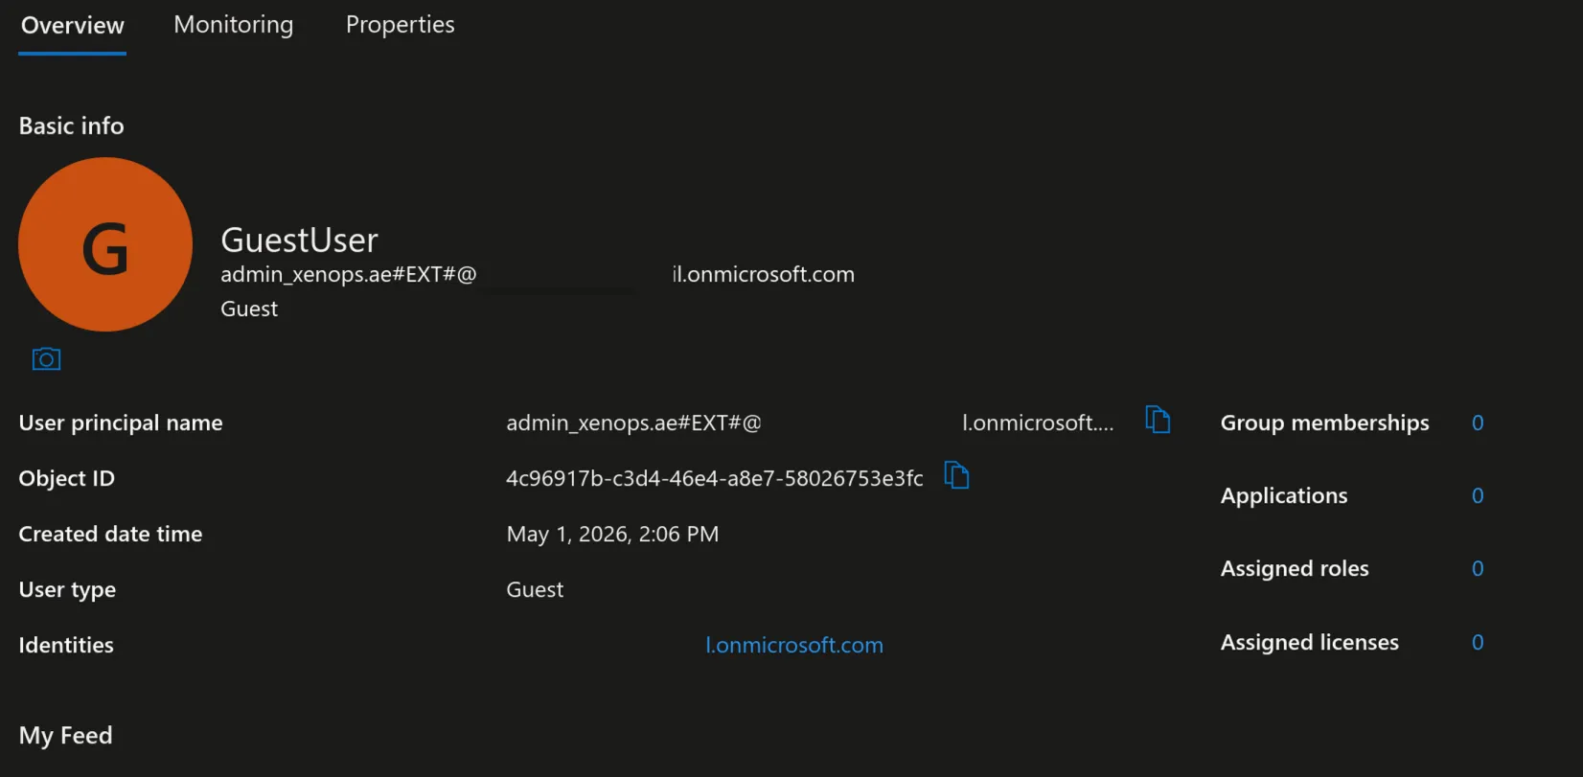The height and width of the screenshot is (777, 1583).
Task: Switch to the Overview tab
Action: pyautogui.click(x=73, y=26)
